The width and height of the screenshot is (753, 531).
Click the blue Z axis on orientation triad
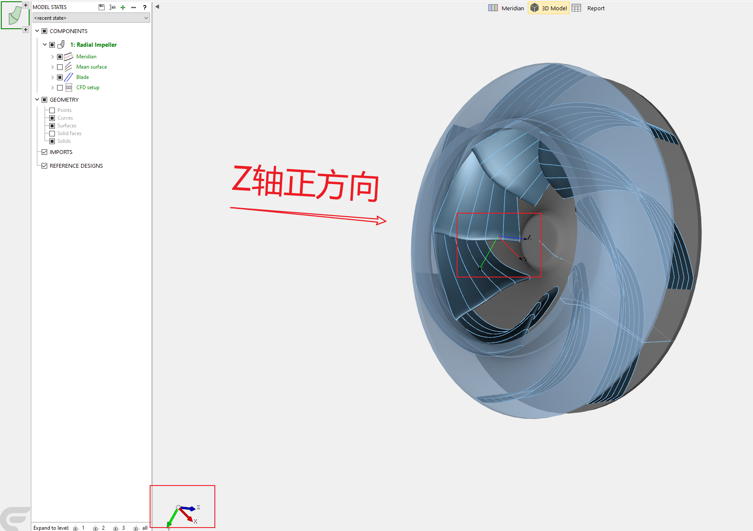click(188, 508)
